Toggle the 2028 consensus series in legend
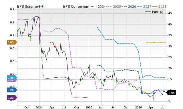 (x=159, y=7)
